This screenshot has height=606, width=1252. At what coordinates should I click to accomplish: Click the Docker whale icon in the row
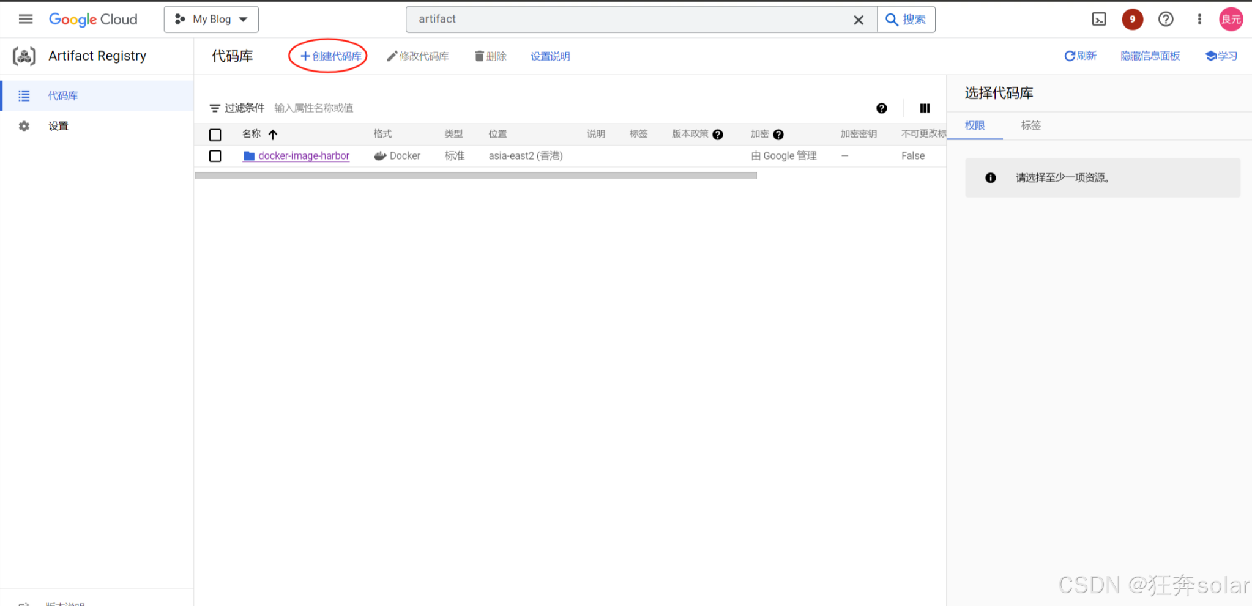(x=380, y=156)
